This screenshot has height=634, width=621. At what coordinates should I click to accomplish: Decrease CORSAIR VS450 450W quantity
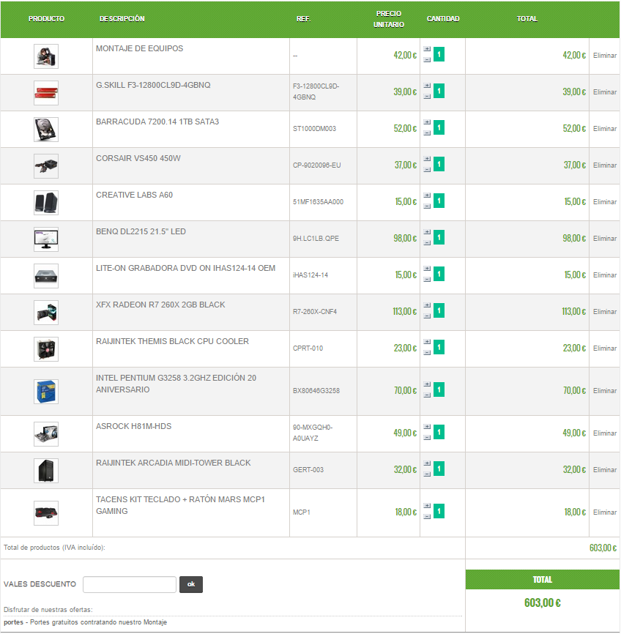(x=427, y=170)
